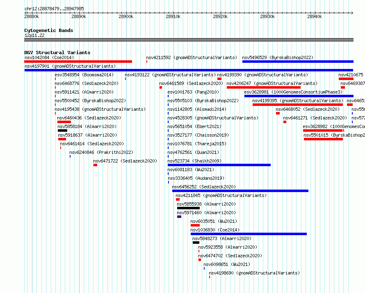
Task: Open nsv4193122 (gnomADStructuralVariants) variant
Action: [x=170, y=75]
